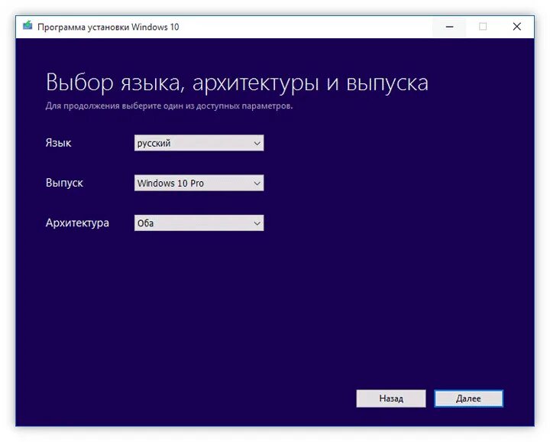Open the Язык language dropdown
The image size is (550, 442).
(199, 143)
